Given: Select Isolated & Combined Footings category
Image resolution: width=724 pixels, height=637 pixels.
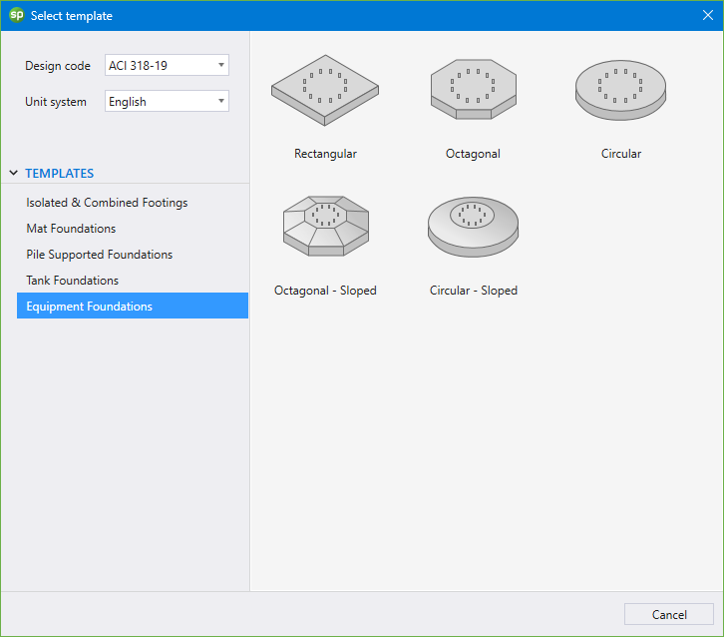Looking at the screenshot, I should (x=107, y=203).
